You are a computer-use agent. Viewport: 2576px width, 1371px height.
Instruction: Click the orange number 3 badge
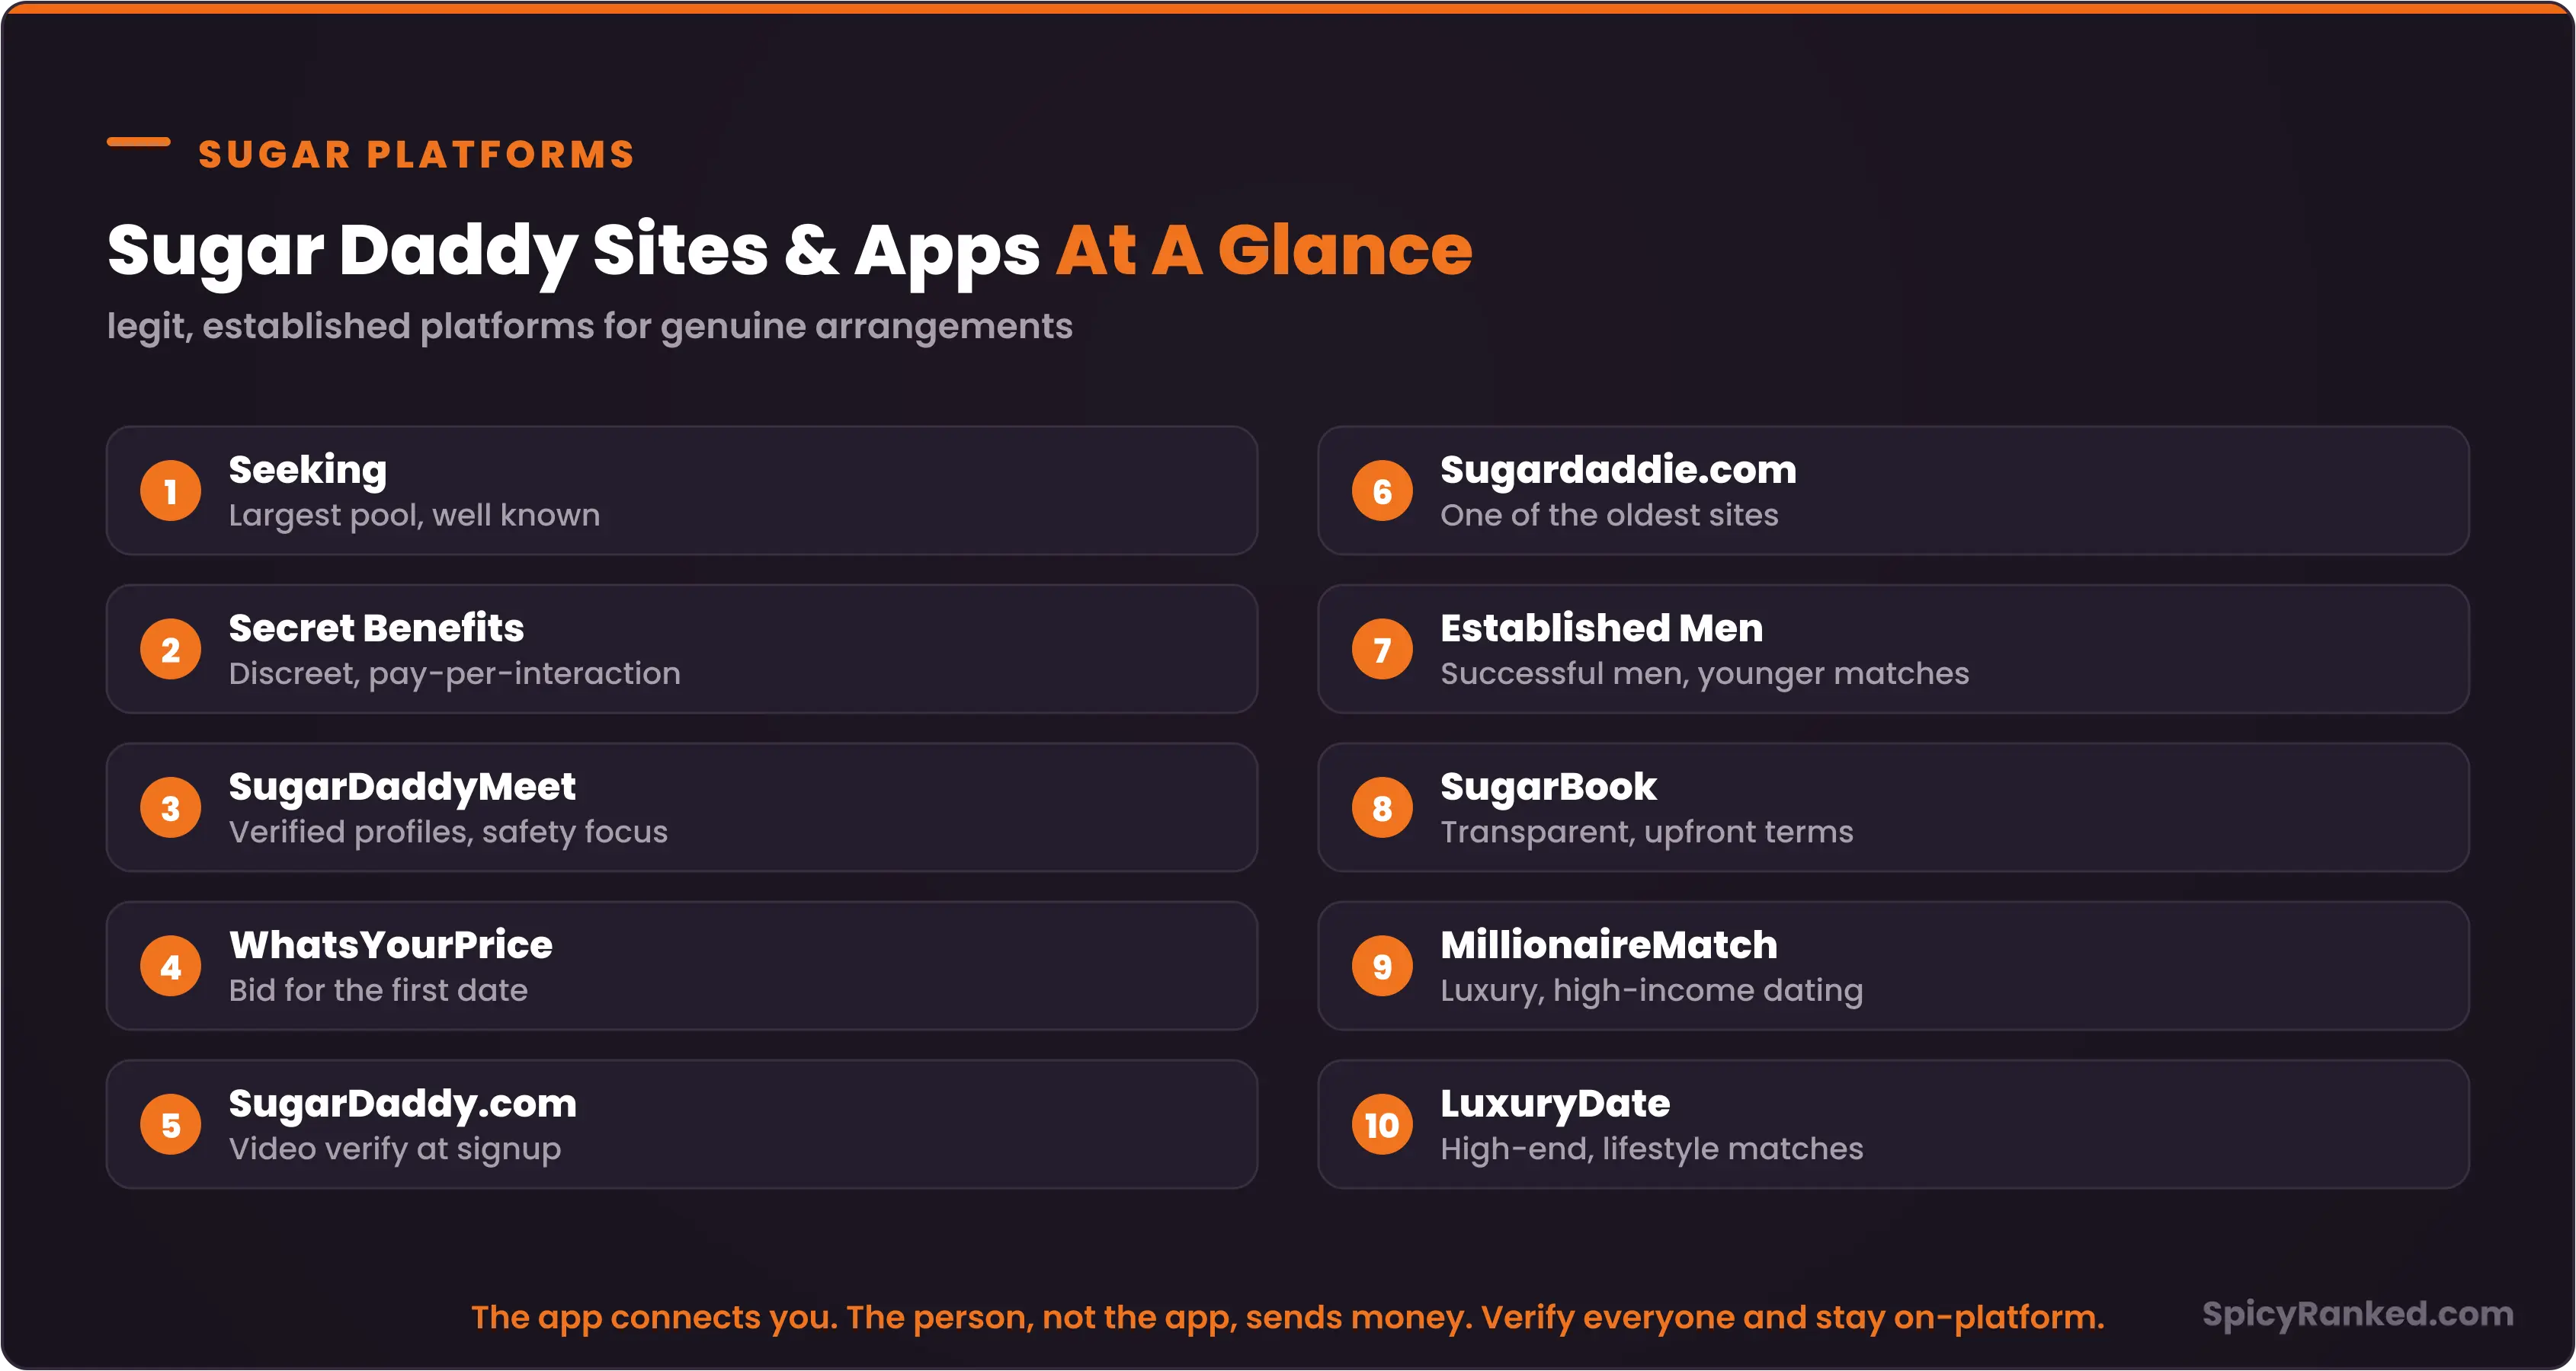point(171,807)
